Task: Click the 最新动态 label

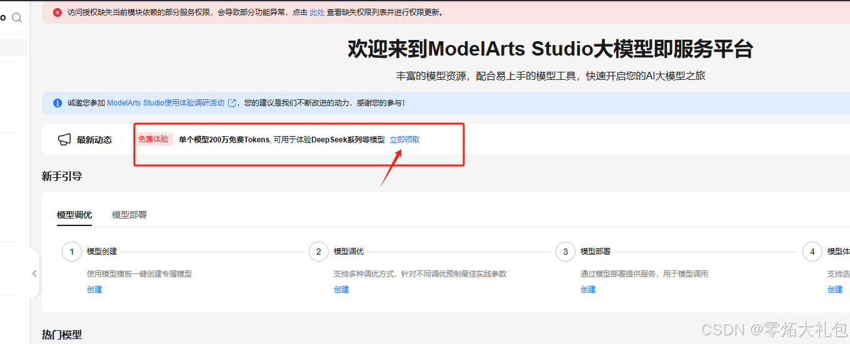Action: [94, 140]
